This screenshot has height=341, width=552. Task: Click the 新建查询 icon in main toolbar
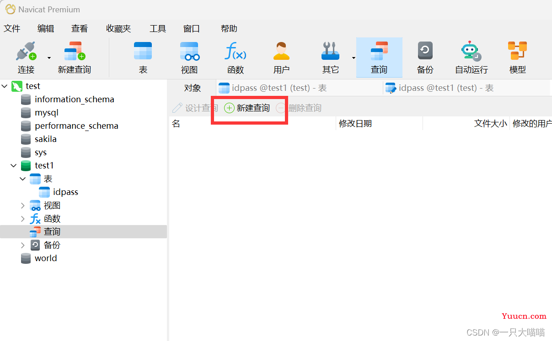[75, 51]
